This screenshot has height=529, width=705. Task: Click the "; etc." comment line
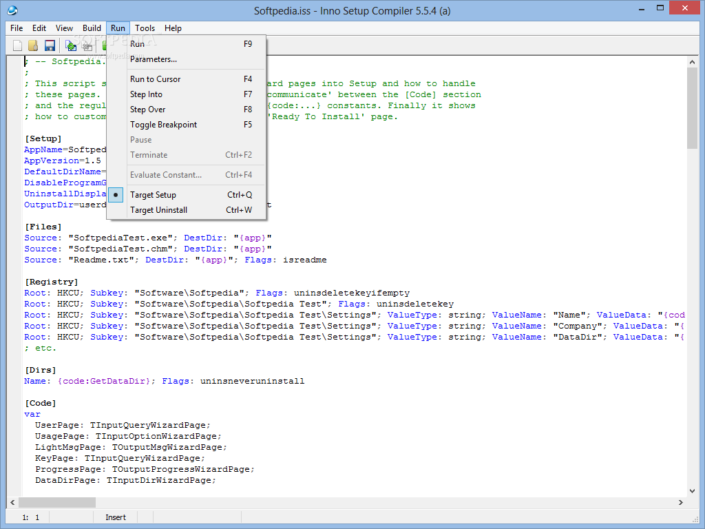(x=41, y=348)
